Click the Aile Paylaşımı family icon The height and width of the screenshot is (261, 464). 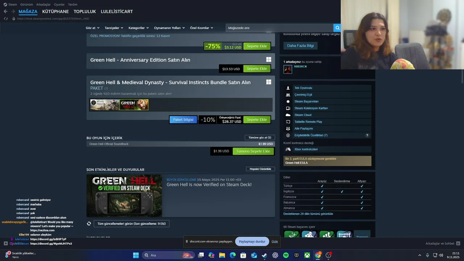pos(288,129)
